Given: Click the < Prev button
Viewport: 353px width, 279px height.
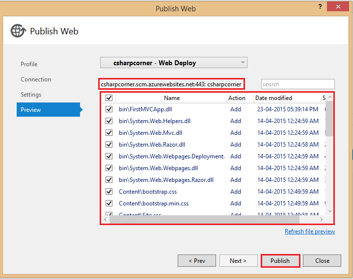Looking at the screenshot, I should 197,260.
